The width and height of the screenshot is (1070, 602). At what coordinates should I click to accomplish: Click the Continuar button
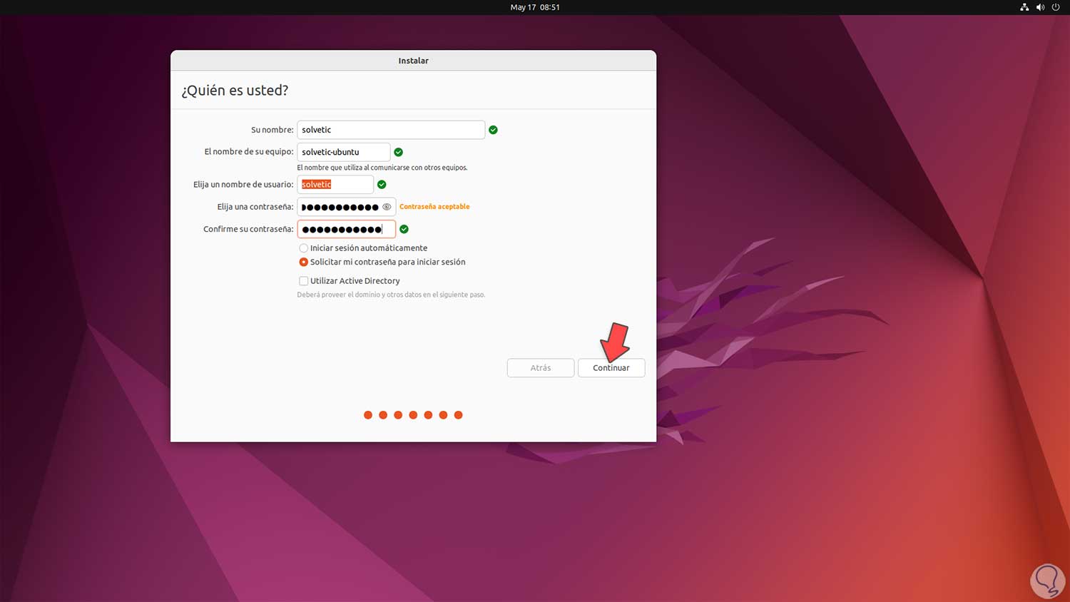(x=611, y=368)
